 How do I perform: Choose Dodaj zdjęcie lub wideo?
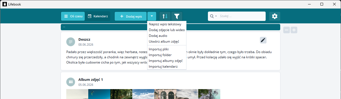[167, 30]
